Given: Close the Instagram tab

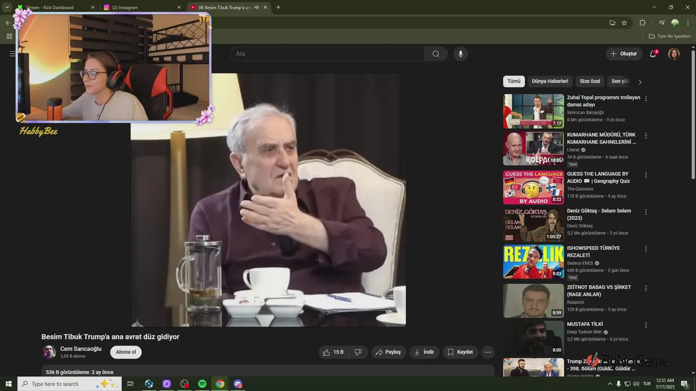Looking at the screenshot, I should 179,8.
